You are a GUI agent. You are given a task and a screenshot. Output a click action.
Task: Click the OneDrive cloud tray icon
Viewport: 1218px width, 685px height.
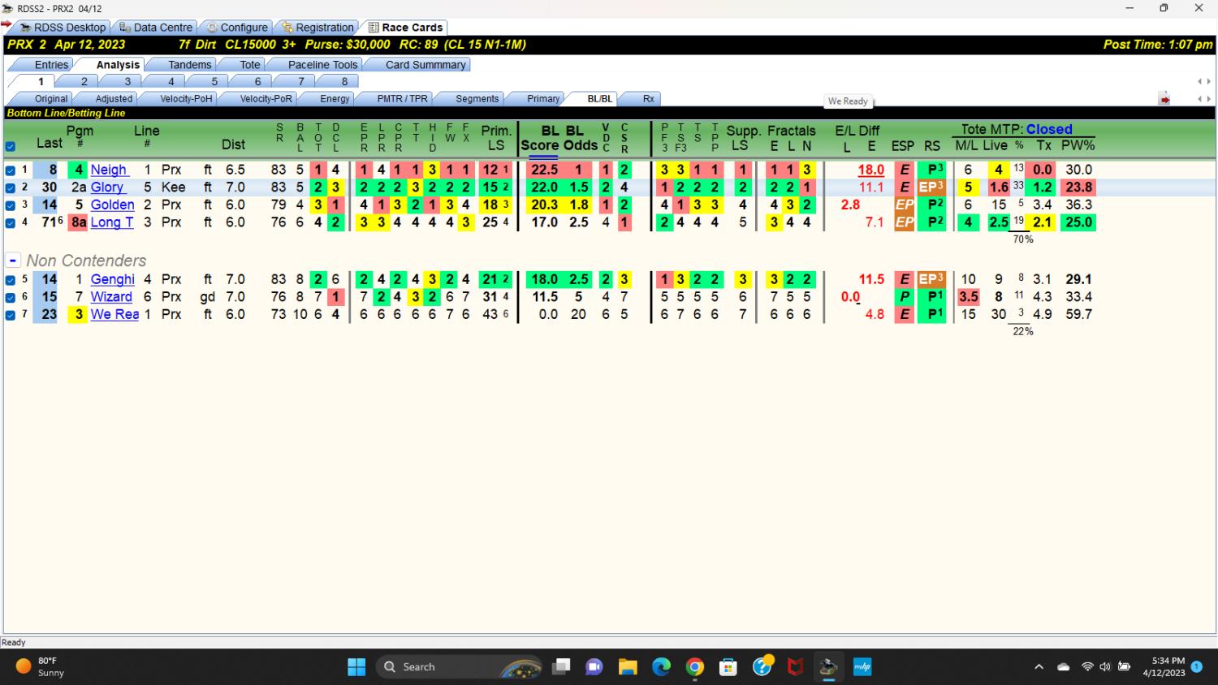(x=1064, y=667)
